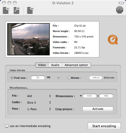Select the Bitrate radio button
Screen dimensions: 126x133
pyautogui.click(x=69, y=78)
